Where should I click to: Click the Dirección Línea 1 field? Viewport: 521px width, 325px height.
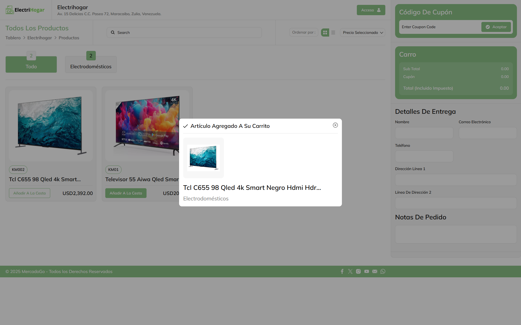456,180
